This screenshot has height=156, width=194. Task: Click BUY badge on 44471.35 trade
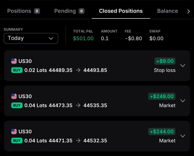click(x=17, y=141)
